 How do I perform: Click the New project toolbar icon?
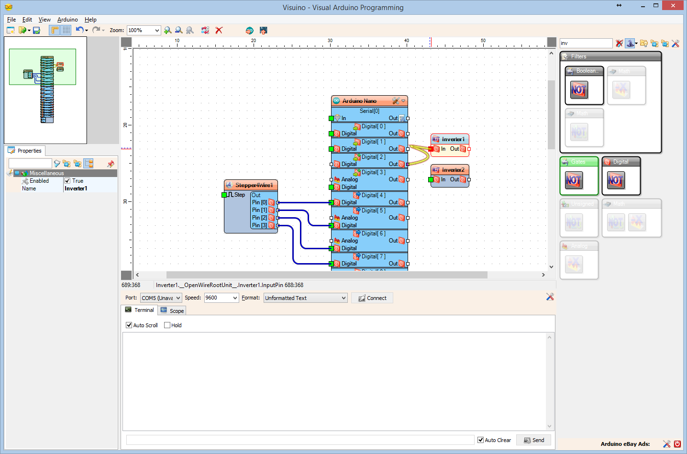click(11, 30)
